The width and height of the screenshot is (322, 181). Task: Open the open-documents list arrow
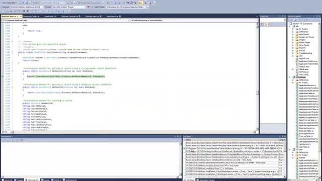[257, 16]
